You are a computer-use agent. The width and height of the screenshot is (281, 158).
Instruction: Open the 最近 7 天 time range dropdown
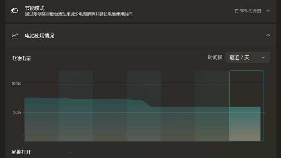coord(247,57)
